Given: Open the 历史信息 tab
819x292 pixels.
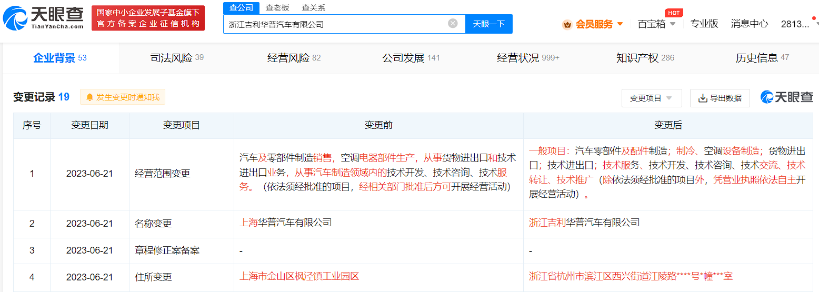Looking at the screenshot, I should tap(762, 58).
